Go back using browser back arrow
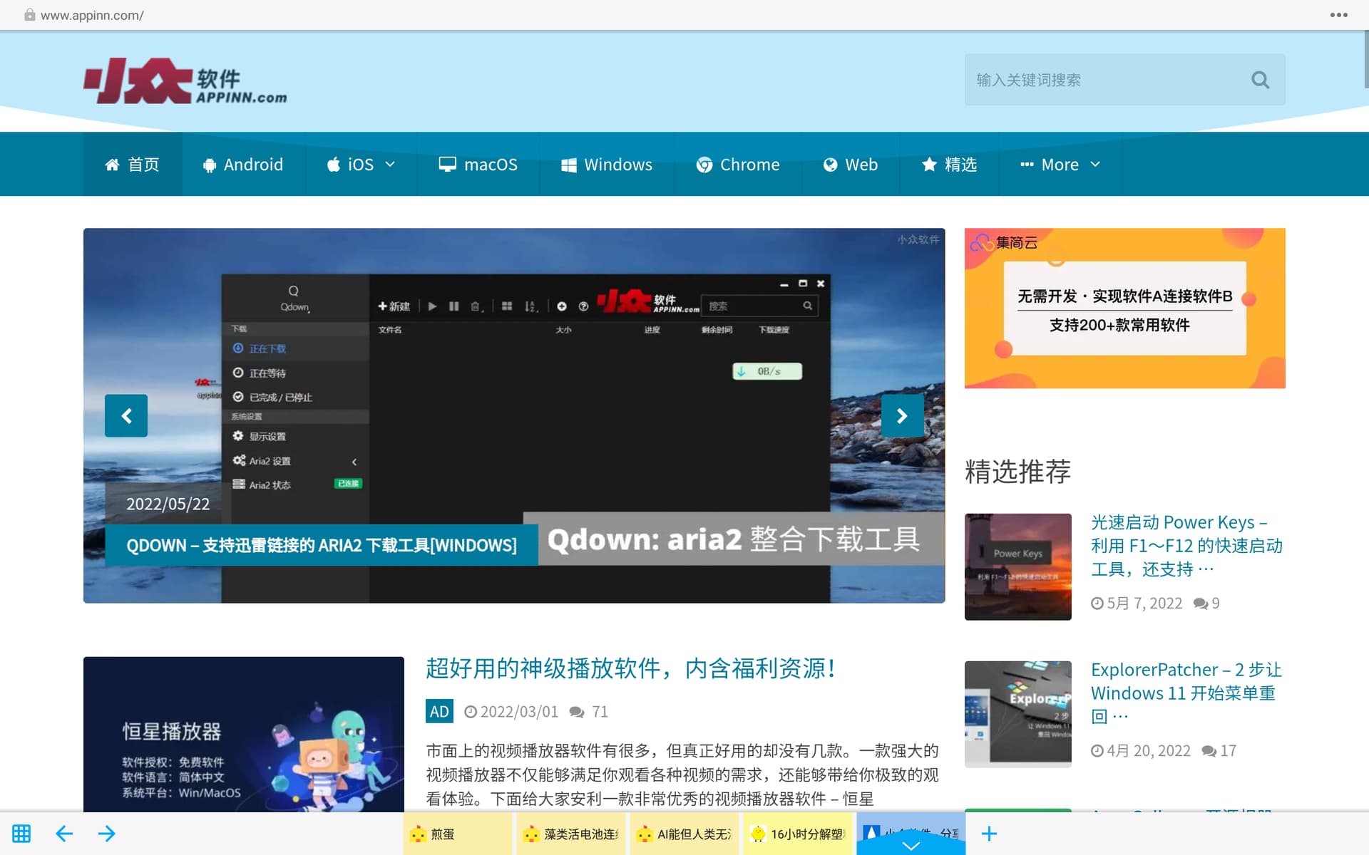Screen dimensions: 1369x855 (x=64, y=833)
